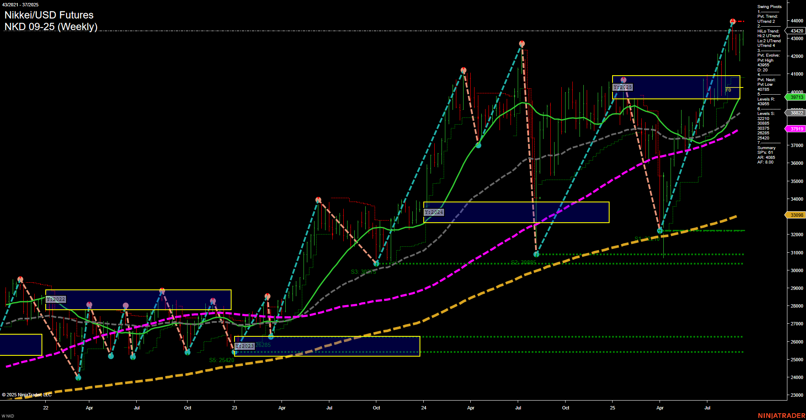Screen dimensions: 806x420
Task: Expand the Swing Pivots summary panel
Action: 769,6
